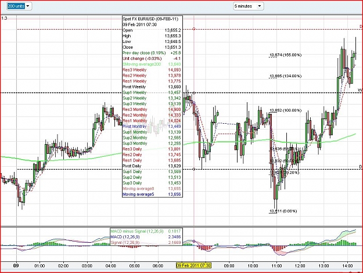Click the Prev day close (0.19%) row

click(152, 53)
